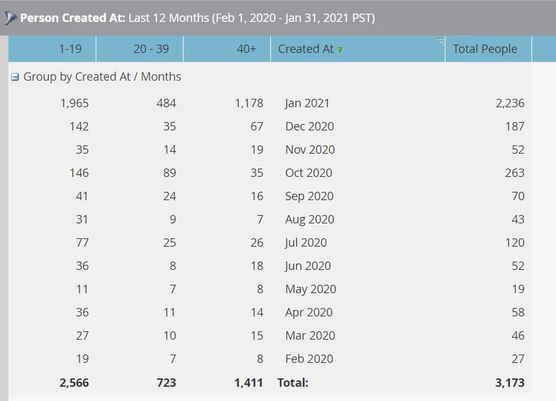Collapse the Group by Created At / Months group
Viewport: 556px width, 401px height.
(x=14, y=77)
